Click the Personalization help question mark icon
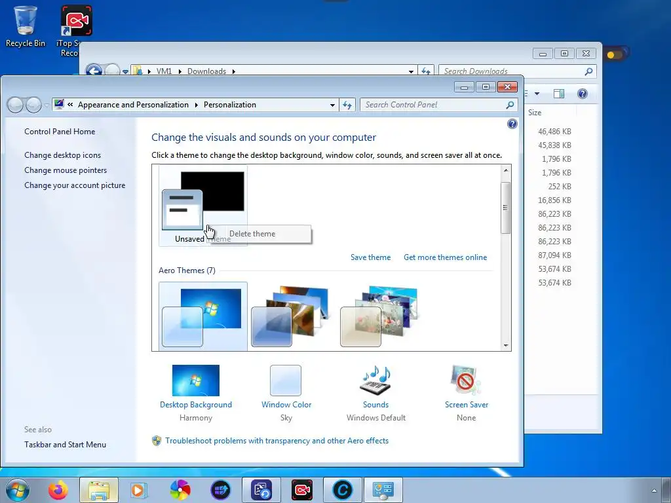 [x=512, y=124]
